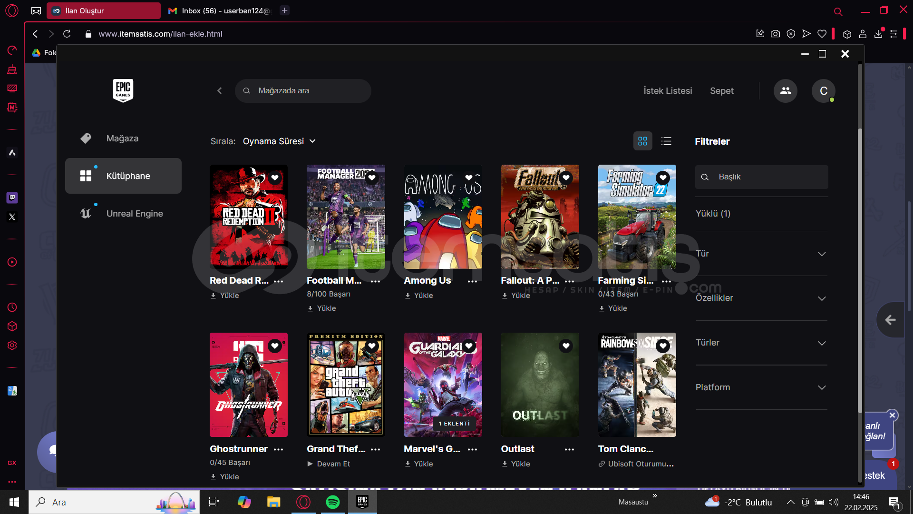913x514 pixels.
Task: Open the profile avatar C menu
Action: (x=823, y=90)
